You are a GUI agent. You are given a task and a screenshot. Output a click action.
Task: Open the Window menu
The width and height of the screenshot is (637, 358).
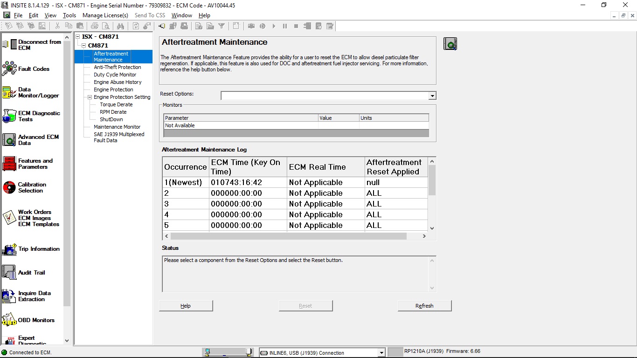point(181,15)
